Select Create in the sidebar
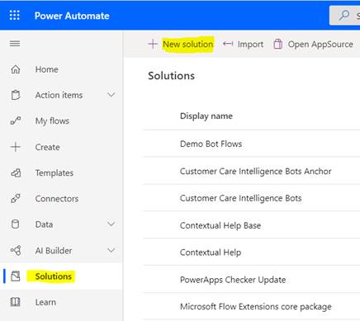360x321 pixels. (x=47, y=147)
